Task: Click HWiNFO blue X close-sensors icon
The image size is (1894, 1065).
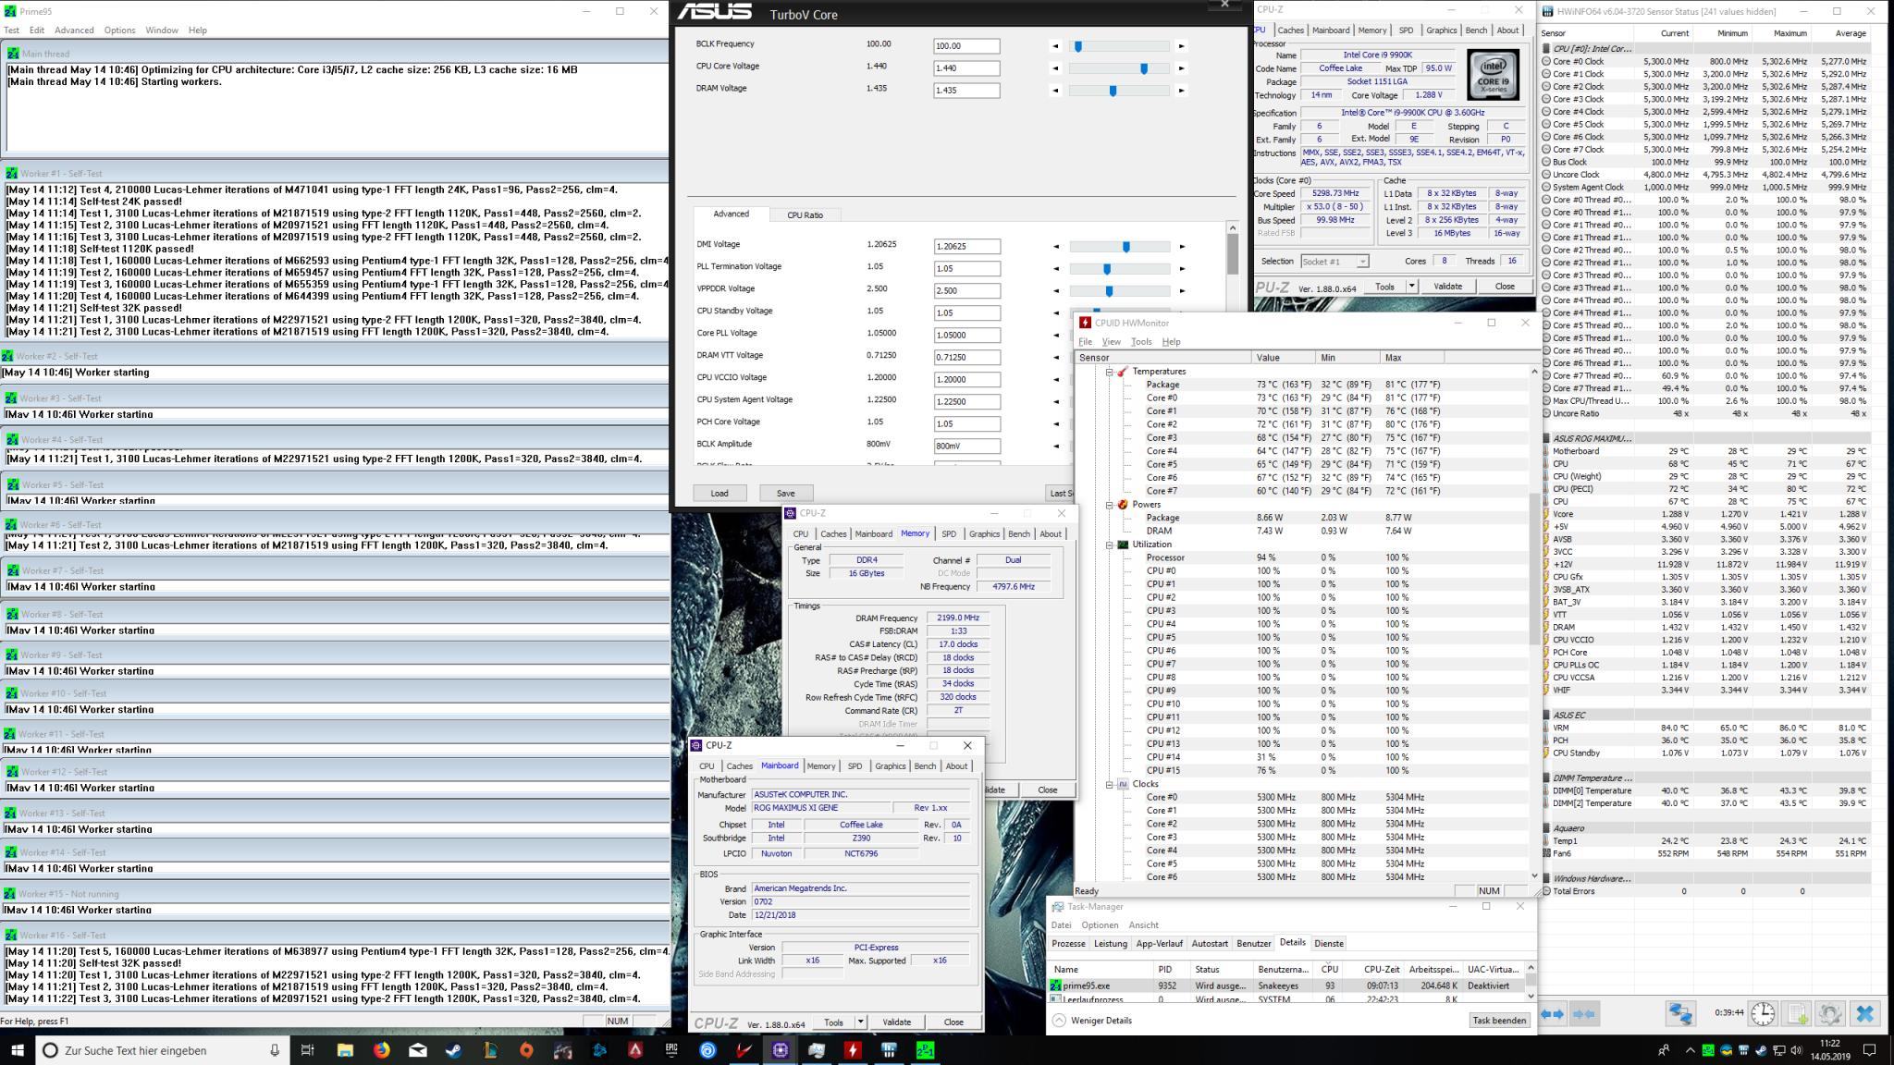Action: tap(1865, 1014)
